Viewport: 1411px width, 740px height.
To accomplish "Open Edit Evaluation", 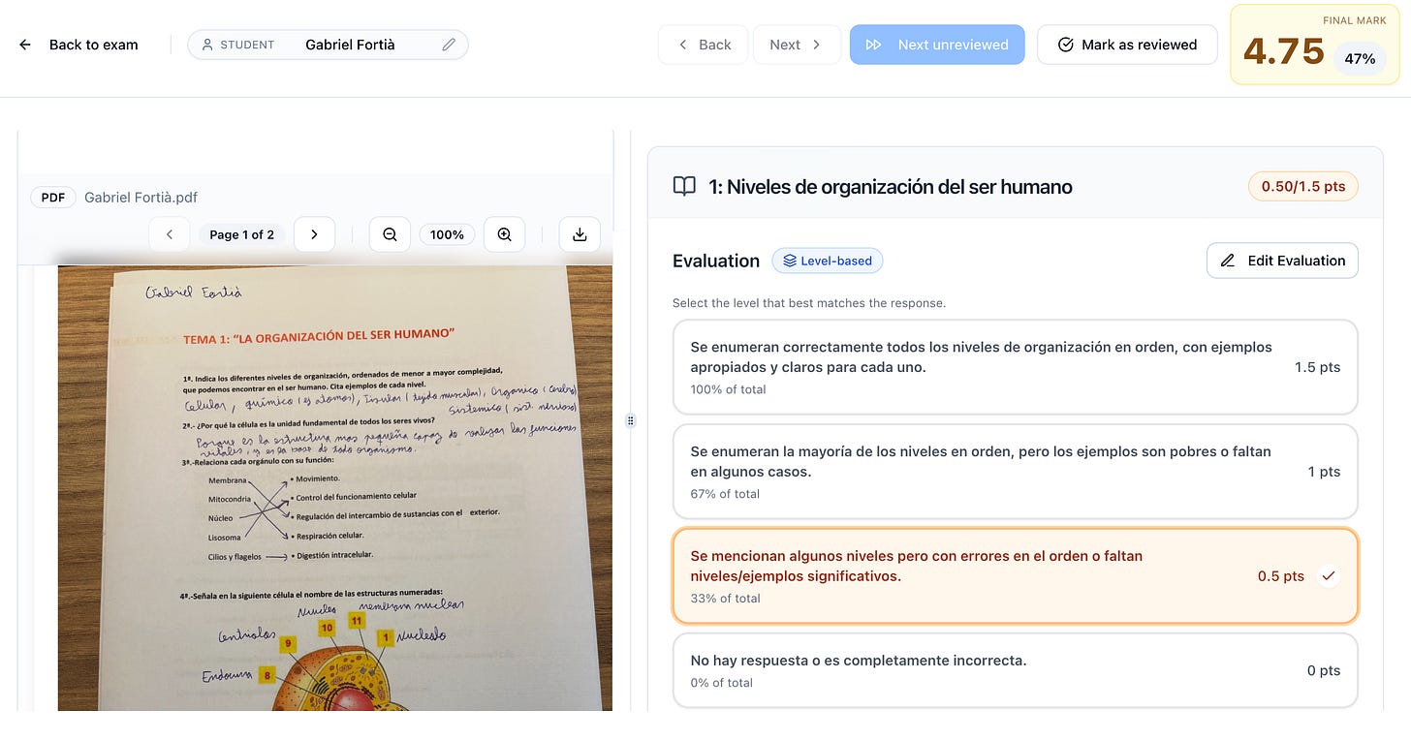I will 1282,261.
